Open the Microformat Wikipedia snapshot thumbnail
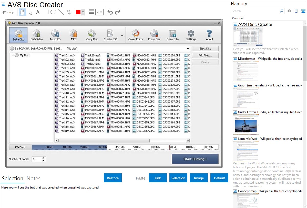Image resolution: width=307 pixels, height=208 pixels. 246,71
